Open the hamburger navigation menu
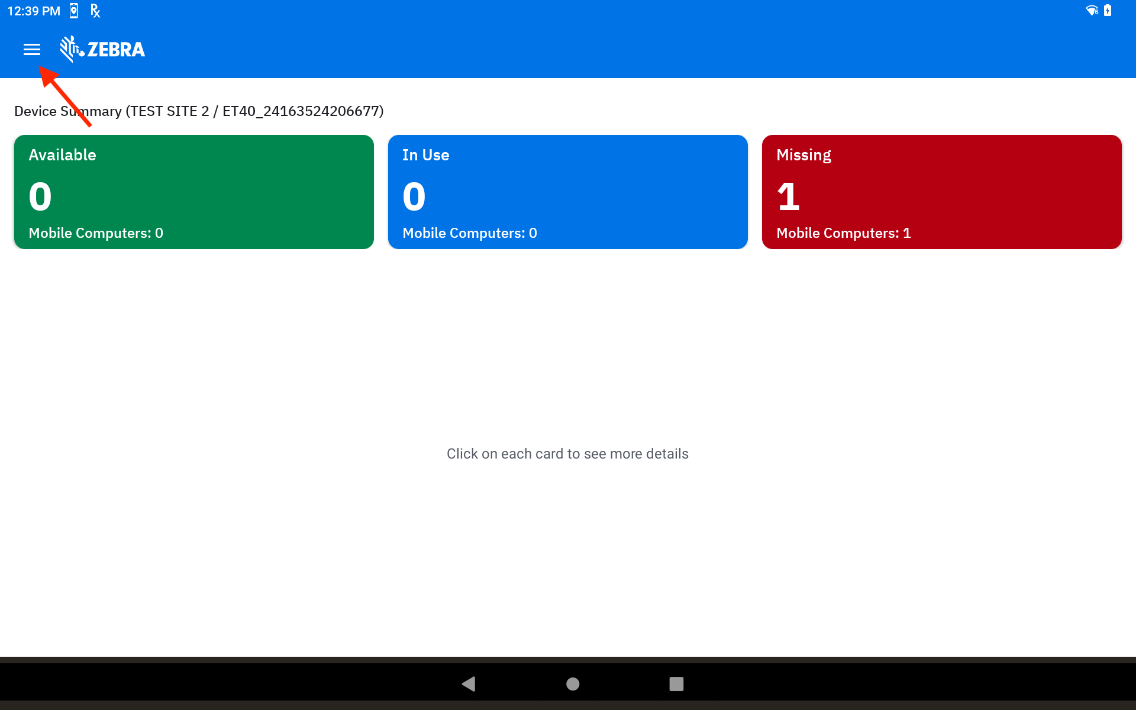The image size is (1136, 710). tap(32, 50)
